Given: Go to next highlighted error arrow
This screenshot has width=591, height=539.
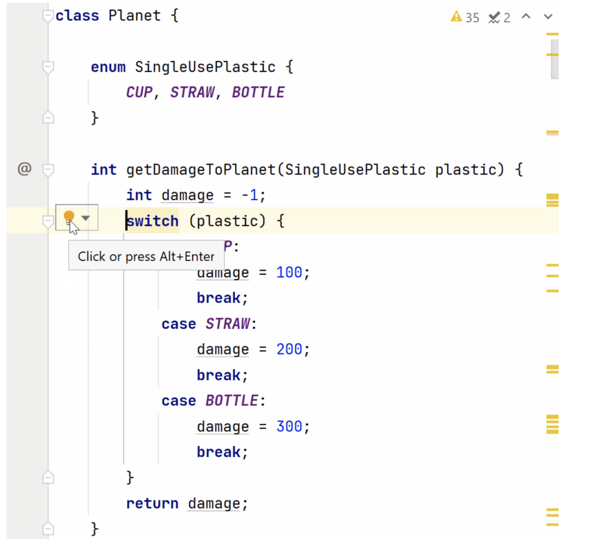Looking at the screenshot, I should tap(548, 17).
